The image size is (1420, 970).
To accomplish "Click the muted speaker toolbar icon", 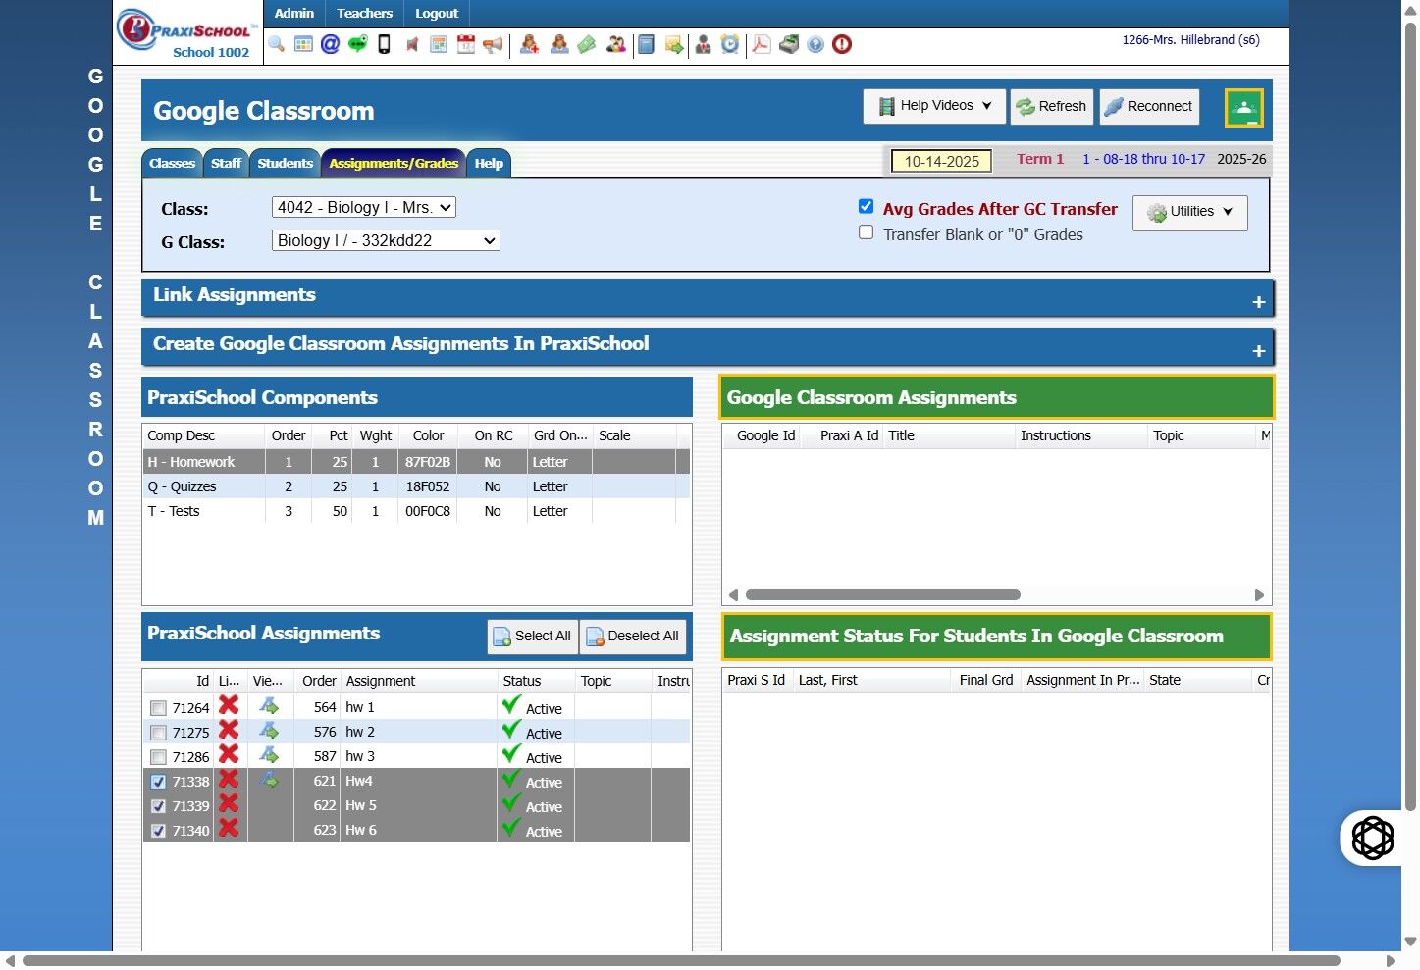I will pyautogui.click(x=412, y=44).
